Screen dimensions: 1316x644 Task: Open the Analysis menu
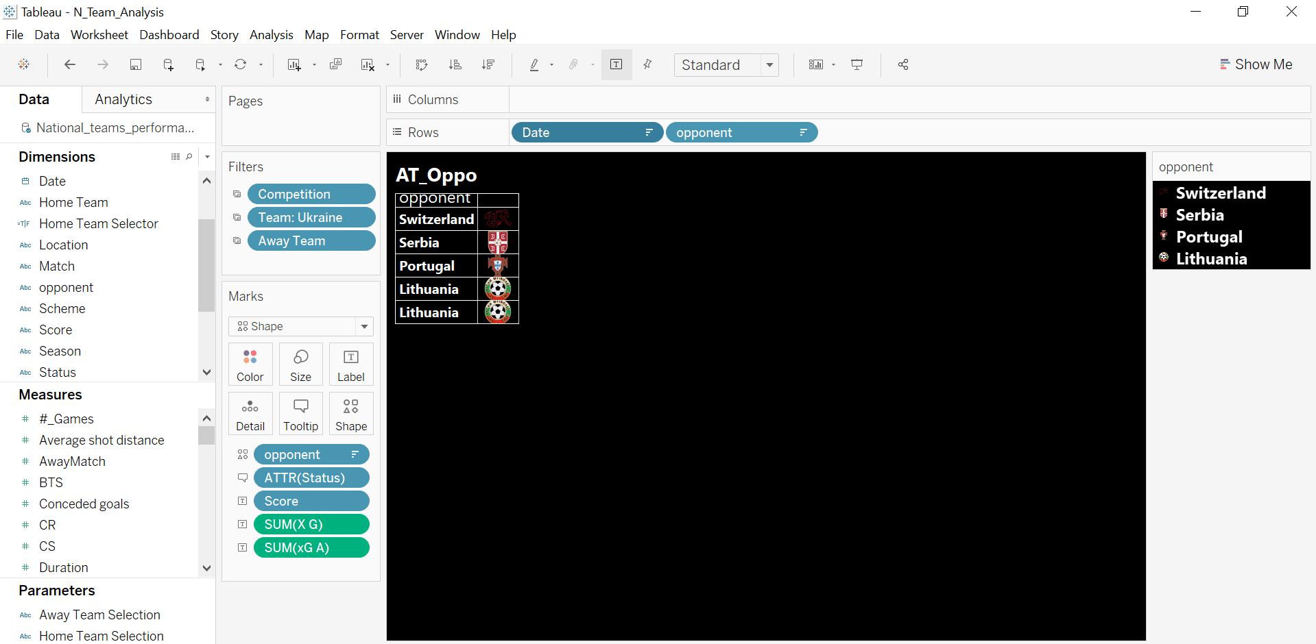click(271, 35)
